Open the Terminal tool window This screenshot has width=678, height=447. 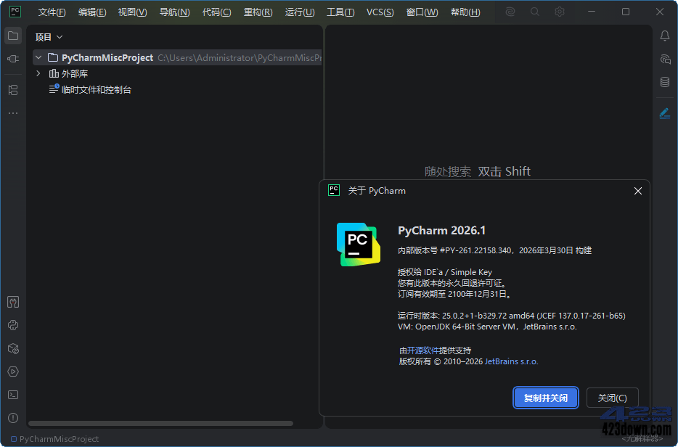(12, 395)
